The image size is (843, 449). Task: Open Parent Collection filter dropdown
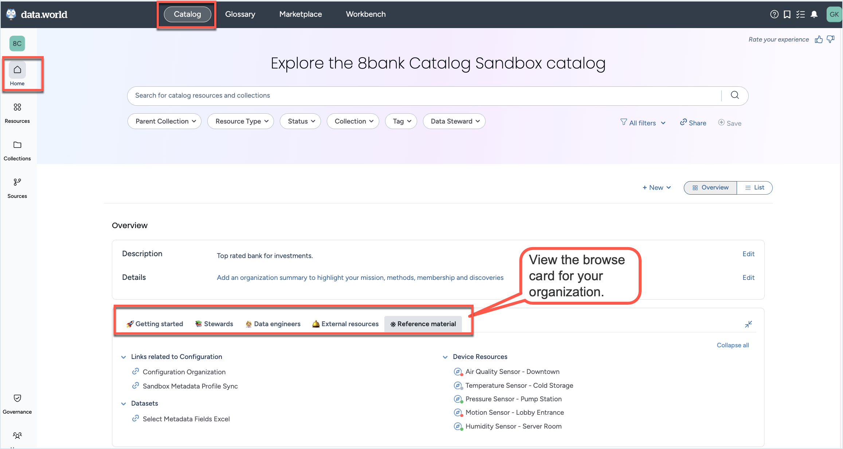(164, 121)
